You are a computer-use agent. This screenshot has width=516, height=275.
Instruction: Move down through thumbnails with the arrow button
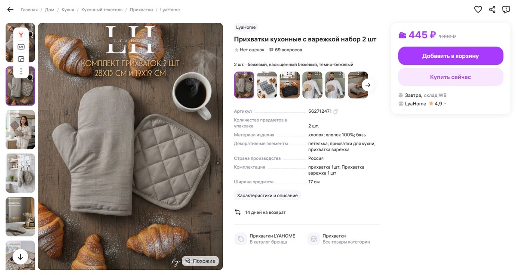pyautogui.click(x=20, y=257)
